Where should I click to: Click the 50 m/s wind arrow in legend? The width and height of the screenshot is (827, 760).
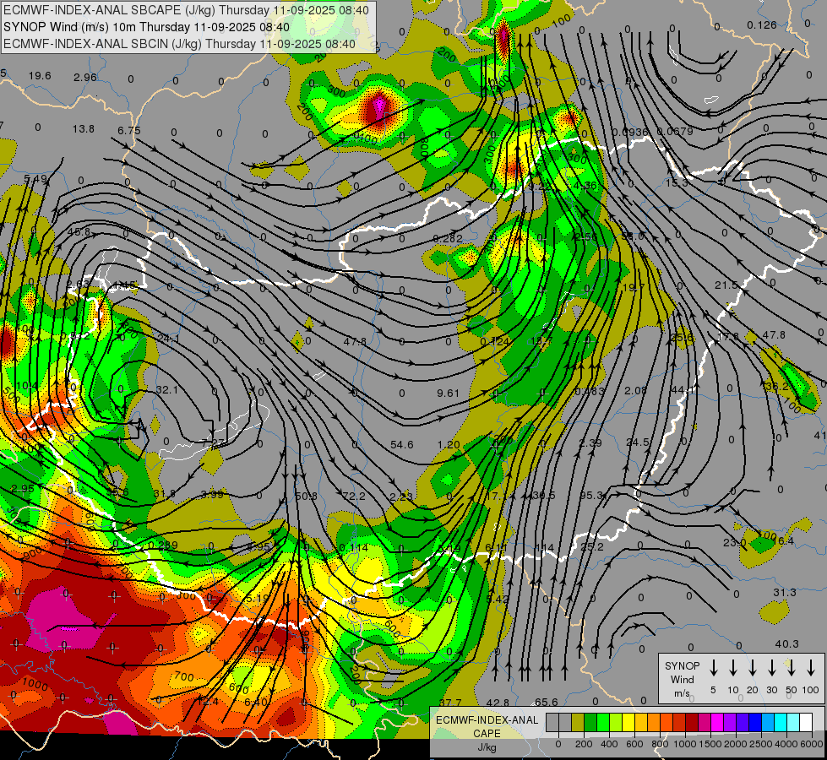pos(792,668)
